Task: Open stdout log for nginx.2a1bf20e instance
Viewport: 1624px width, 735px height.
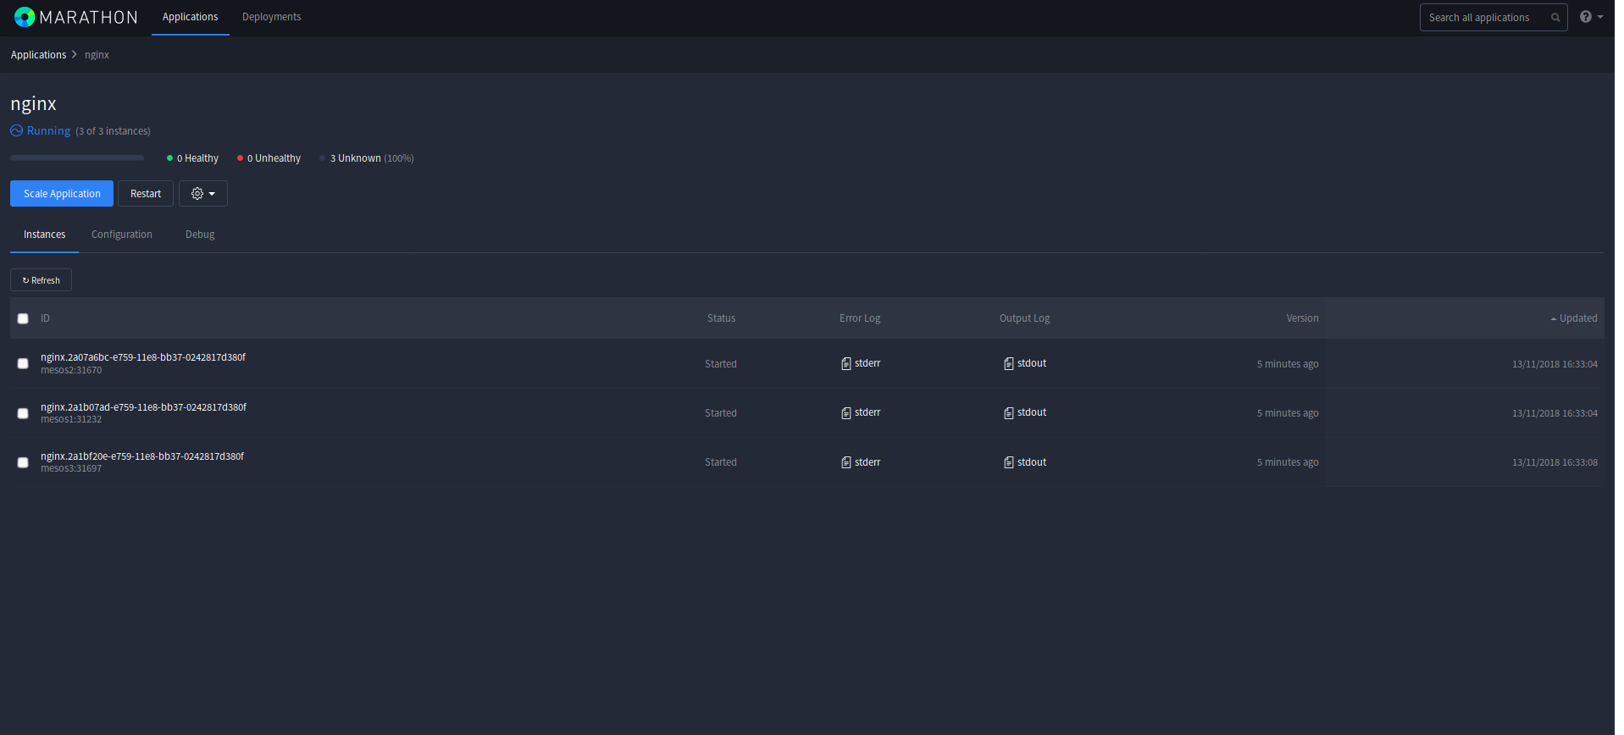Action: 1025,462
